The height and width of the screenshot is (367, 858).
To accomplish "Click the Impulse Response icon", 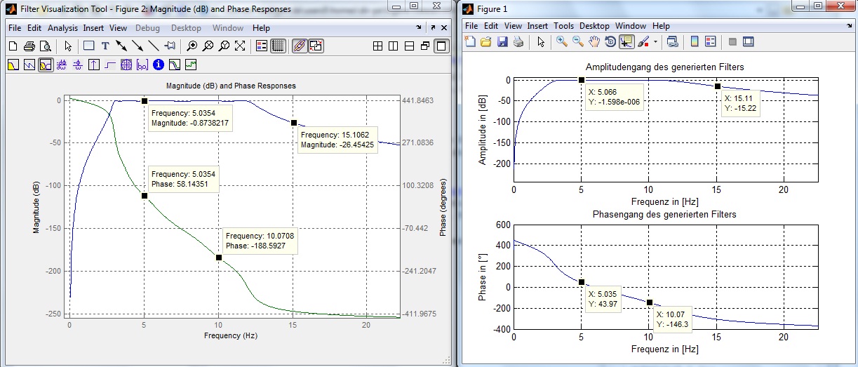I will [94, 65].
